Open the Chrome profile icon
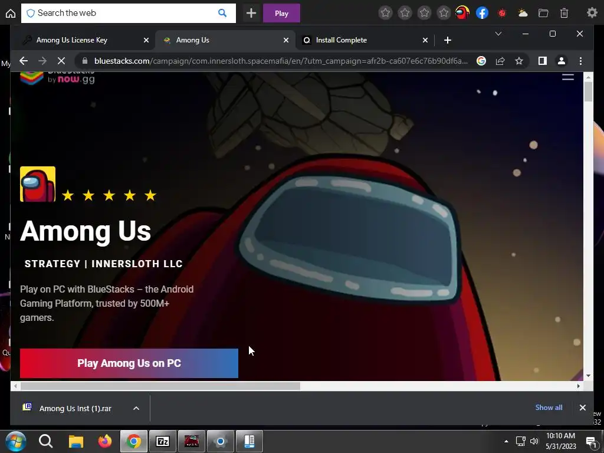The image size is (604, 453). point(562,61)
